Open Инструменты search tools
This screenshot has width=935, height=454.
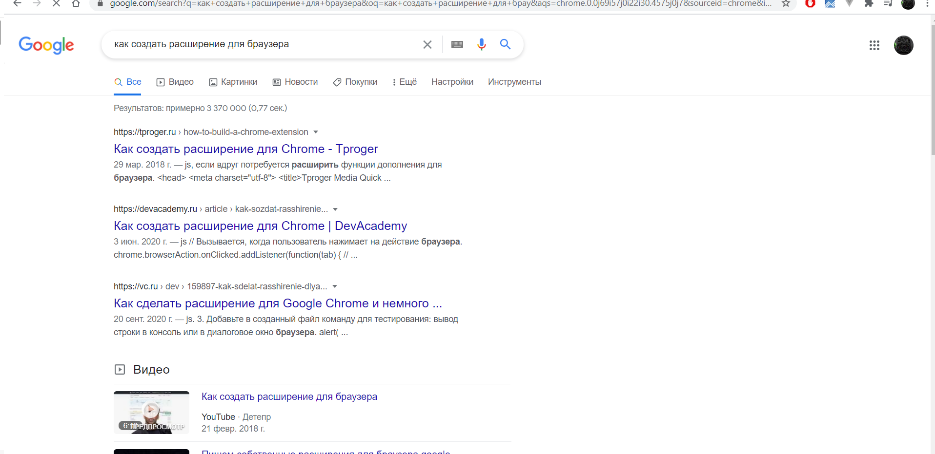(x=514, y=82)
